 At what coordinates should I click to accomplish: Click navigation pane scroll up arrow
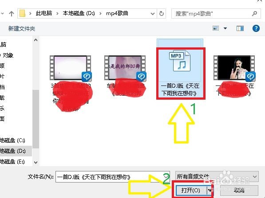click(x=36, y=40)
